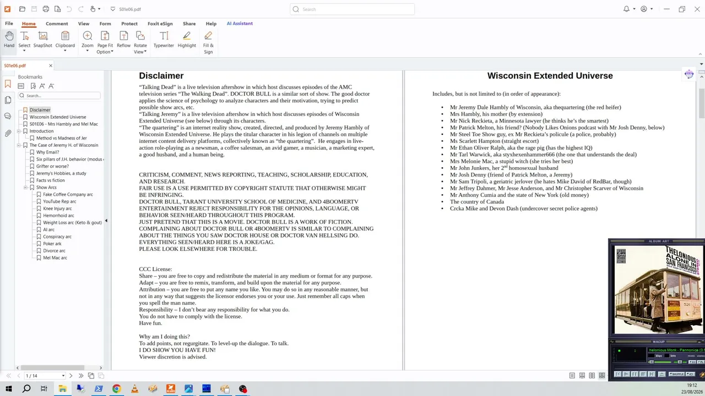Increase bookmark font size
705x396 pixels.
click(x=42, y=86)
